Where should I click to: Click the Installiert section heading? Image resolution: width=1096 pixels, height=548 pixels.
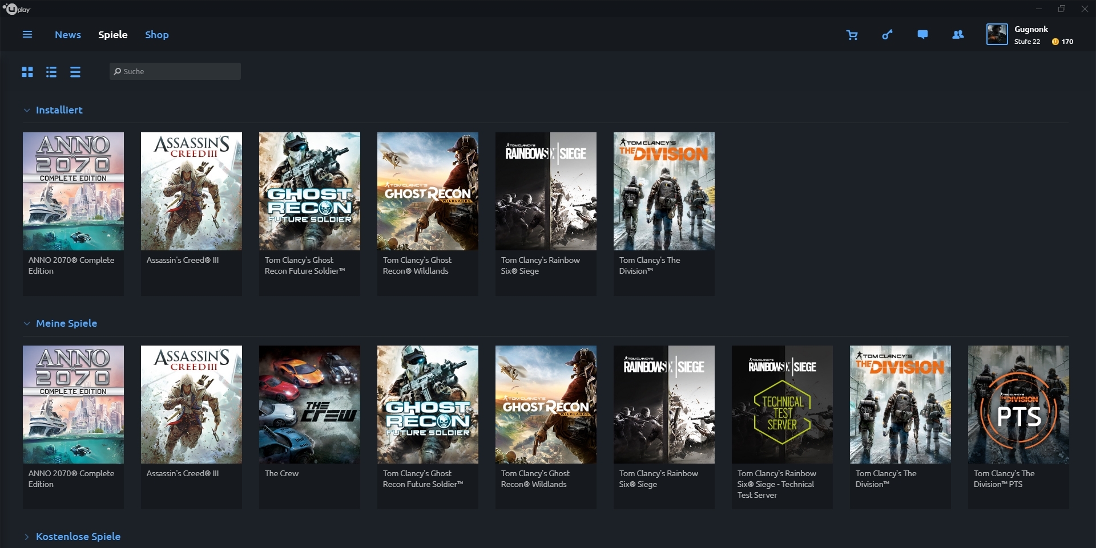(59, 110)
